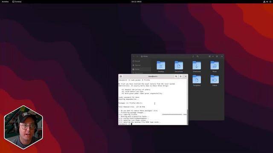Open the hamburger menu in Files

pyautogui.click(x=217, y=56)
